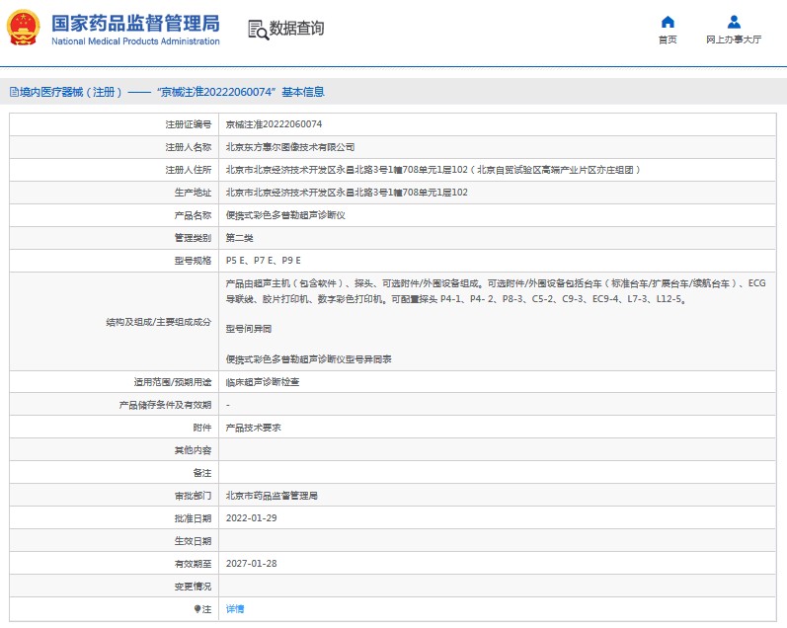Viewport: 787px width, 628px height.
Task: Click the 首页 text label
Action: 668,39
